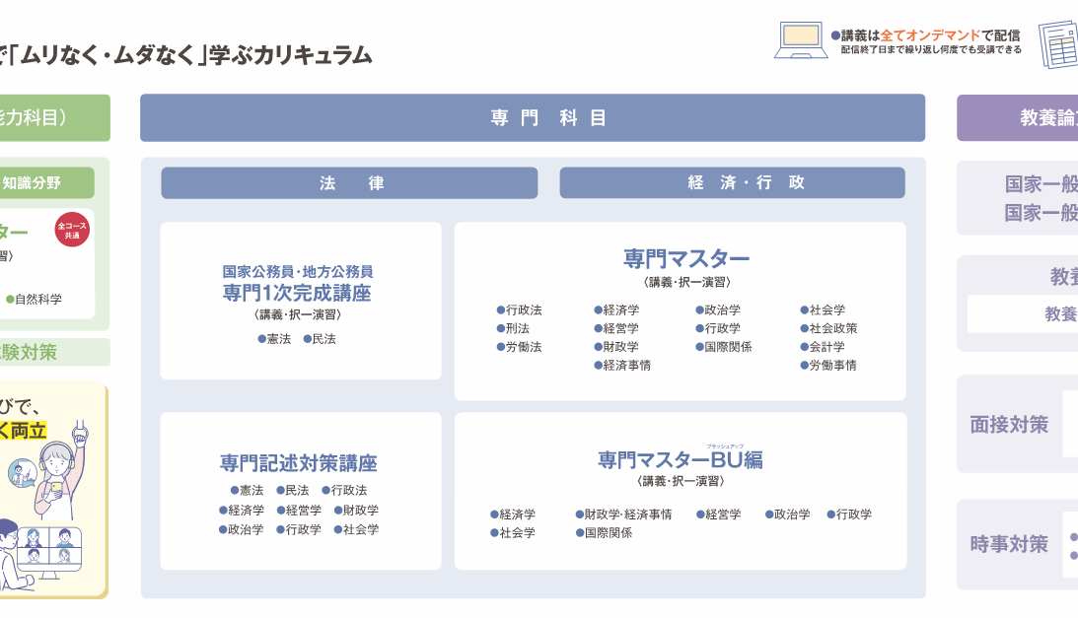Select the 経済・行政 category header
Image resolution: width=1078 pixels, height=618 pixels.
click(732, 183)
